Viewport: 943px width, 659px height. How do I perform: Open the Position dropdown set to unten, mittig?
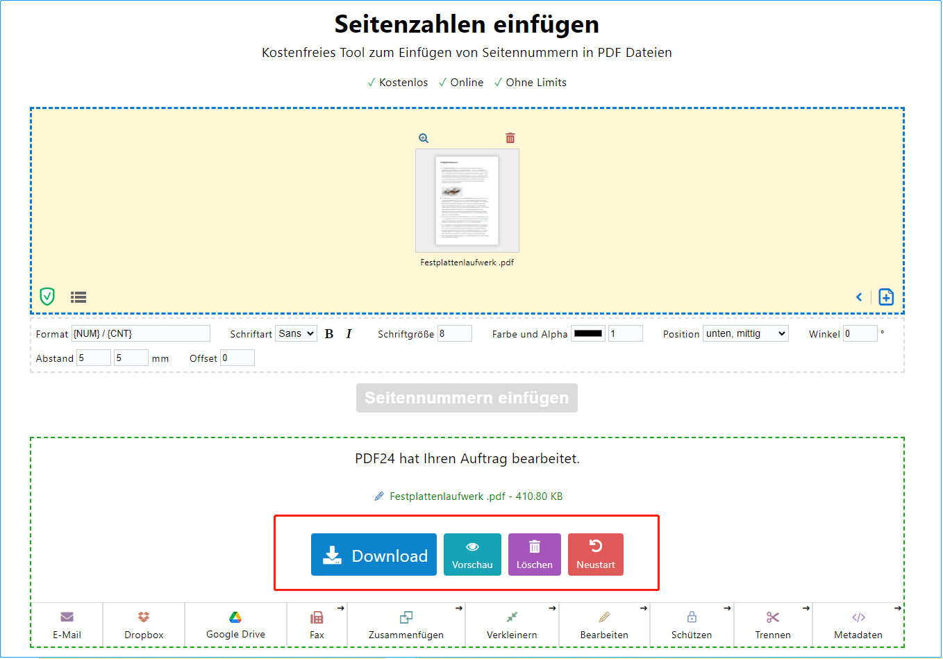(x=745, y=333)
